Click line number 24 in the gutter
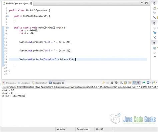Screen dimensions: 158x132 pos(5,74)
